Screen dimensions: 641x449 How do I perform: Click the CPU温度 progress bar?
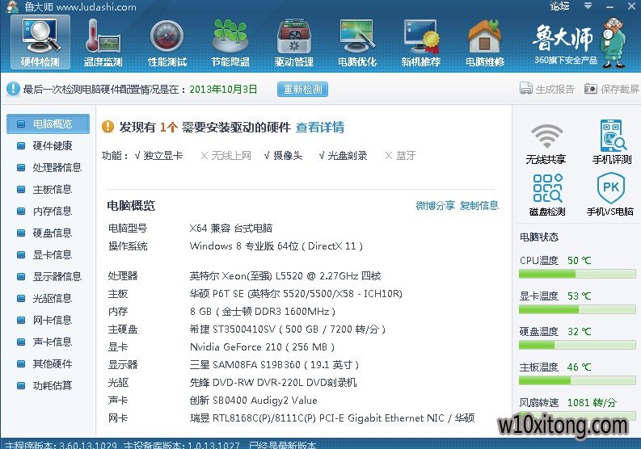point(577,274)
